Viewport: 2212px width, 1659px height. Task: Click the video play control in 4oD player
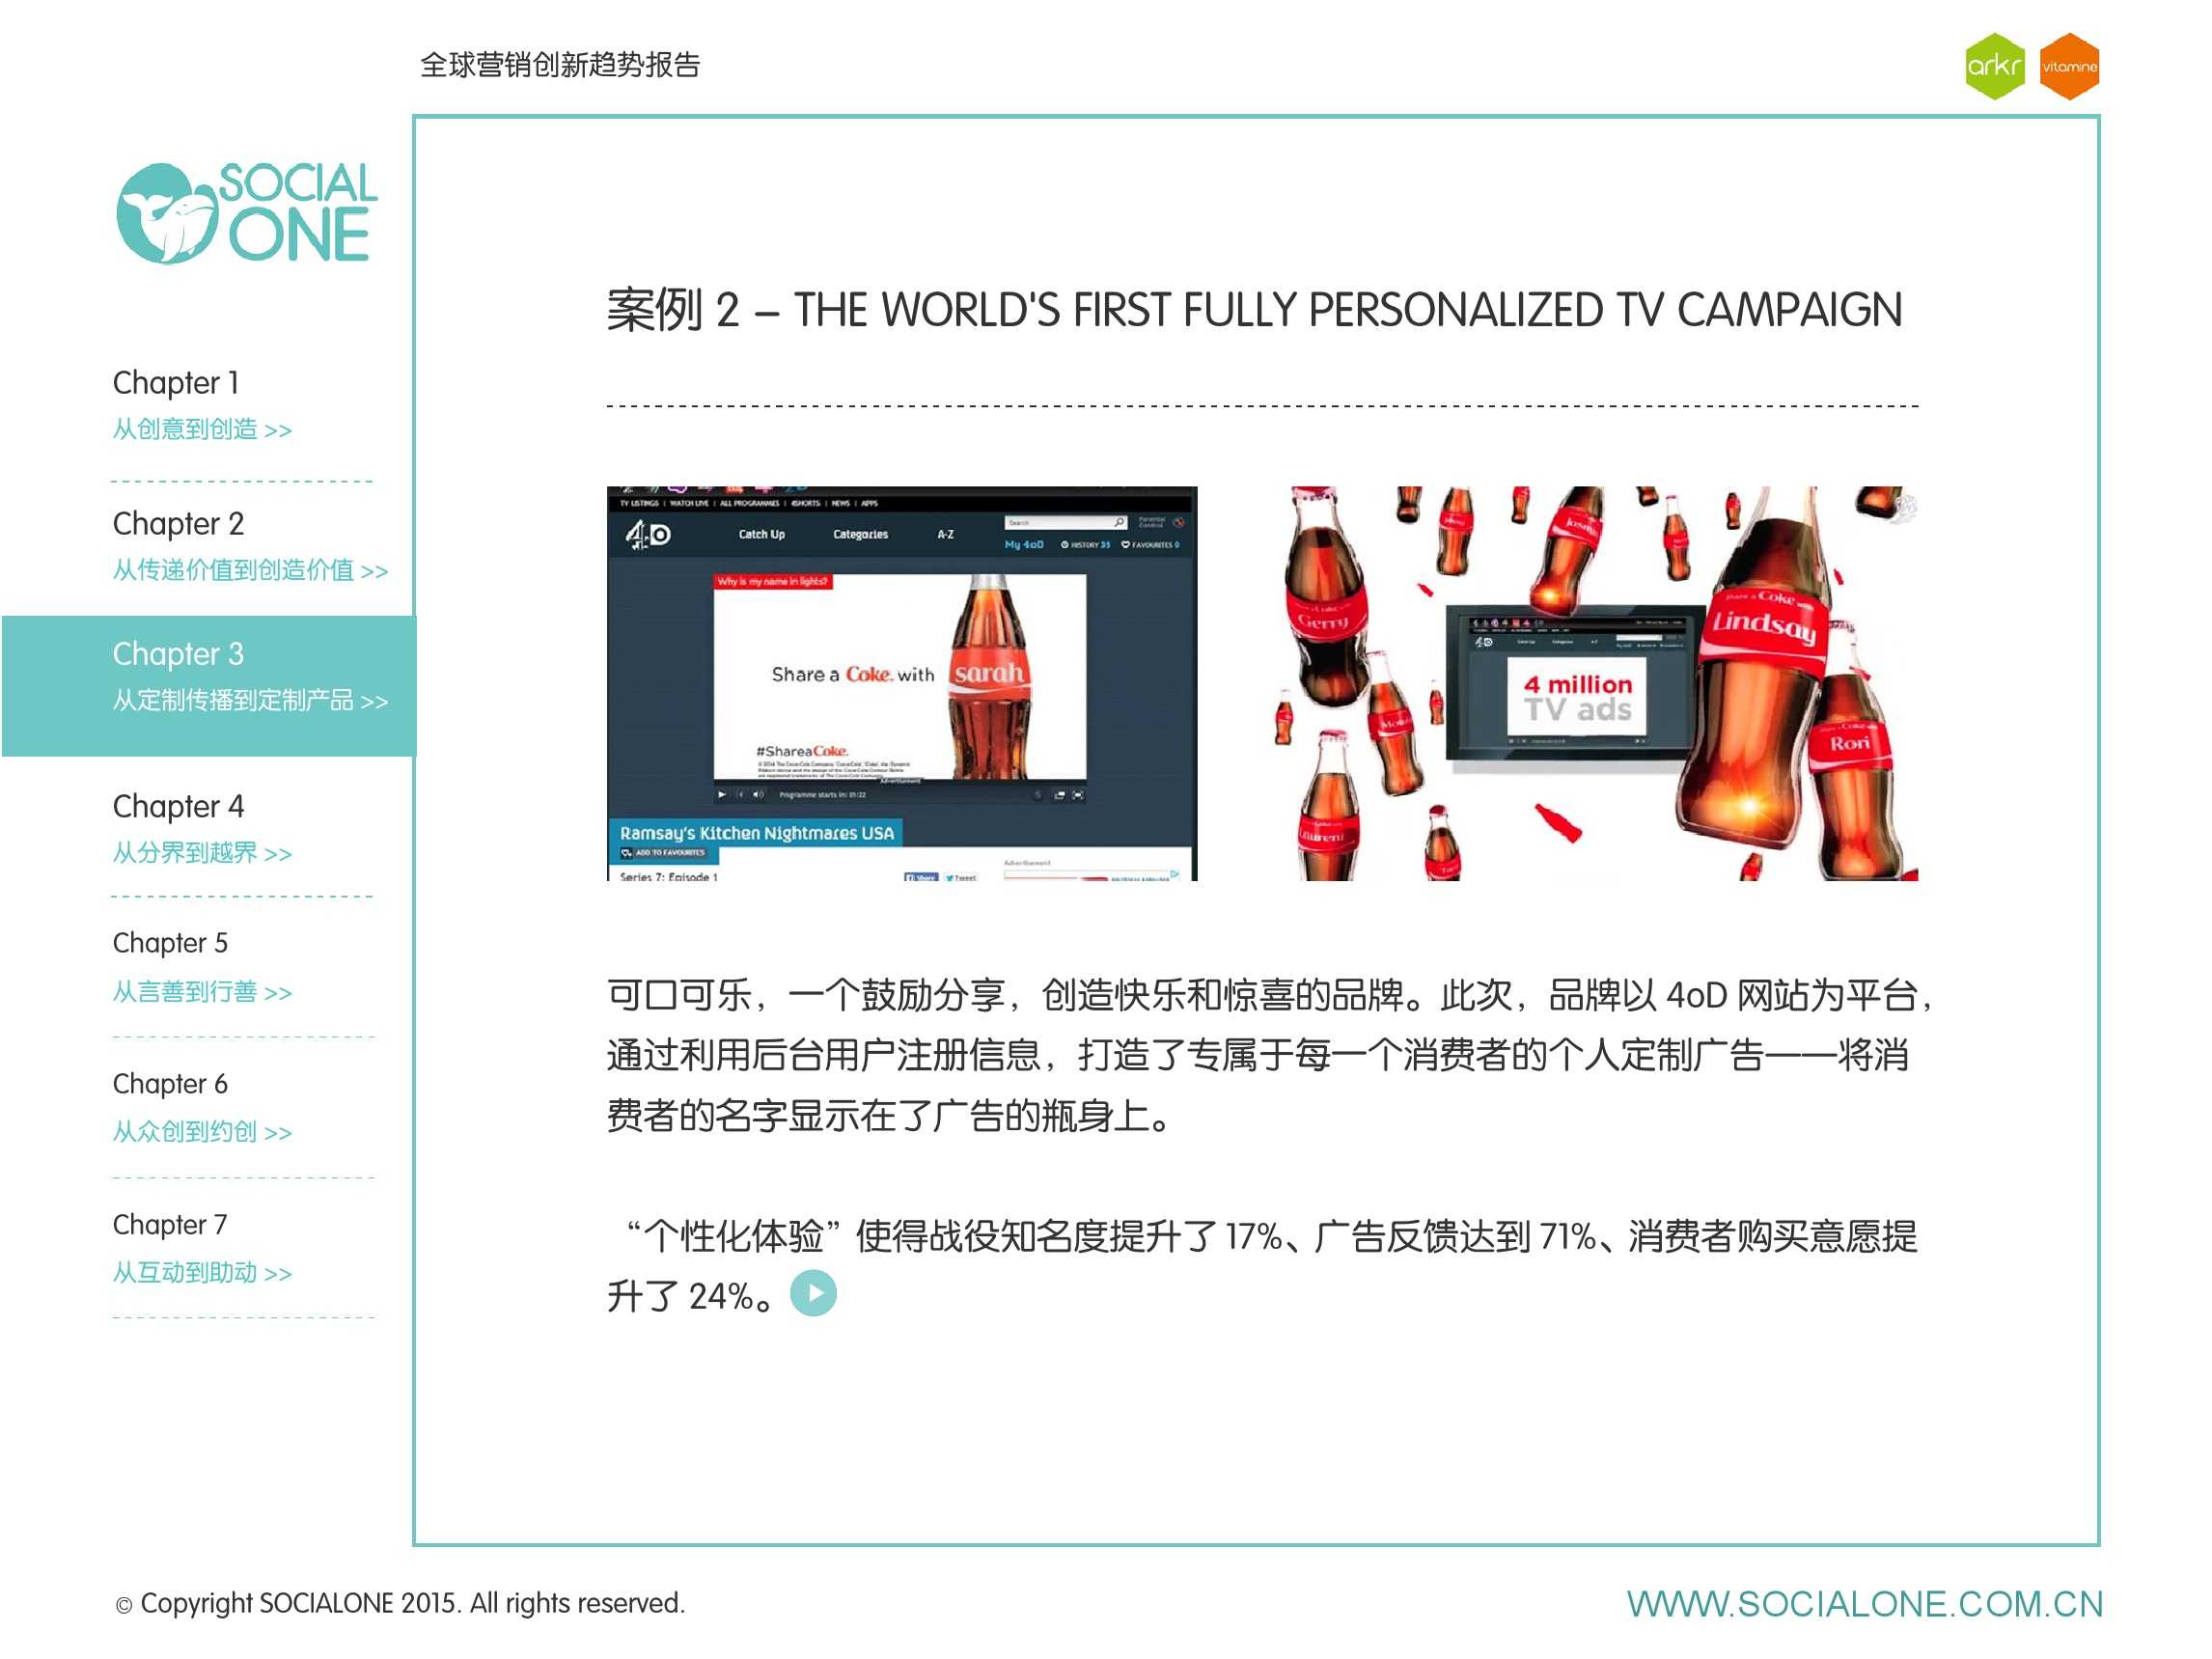pos(722,795)
